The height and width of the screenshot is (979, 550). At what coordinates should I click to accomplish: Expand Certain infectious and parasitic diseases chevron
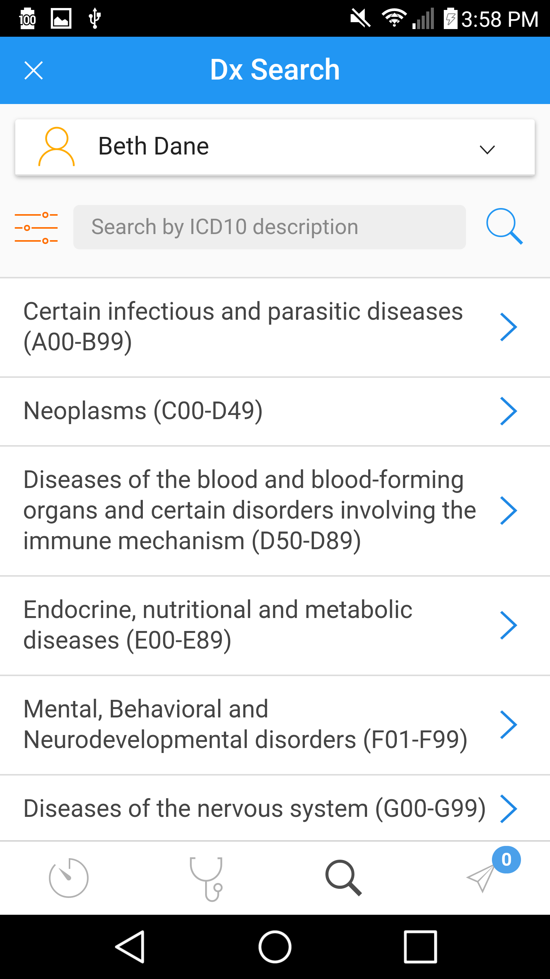(508, 327)
